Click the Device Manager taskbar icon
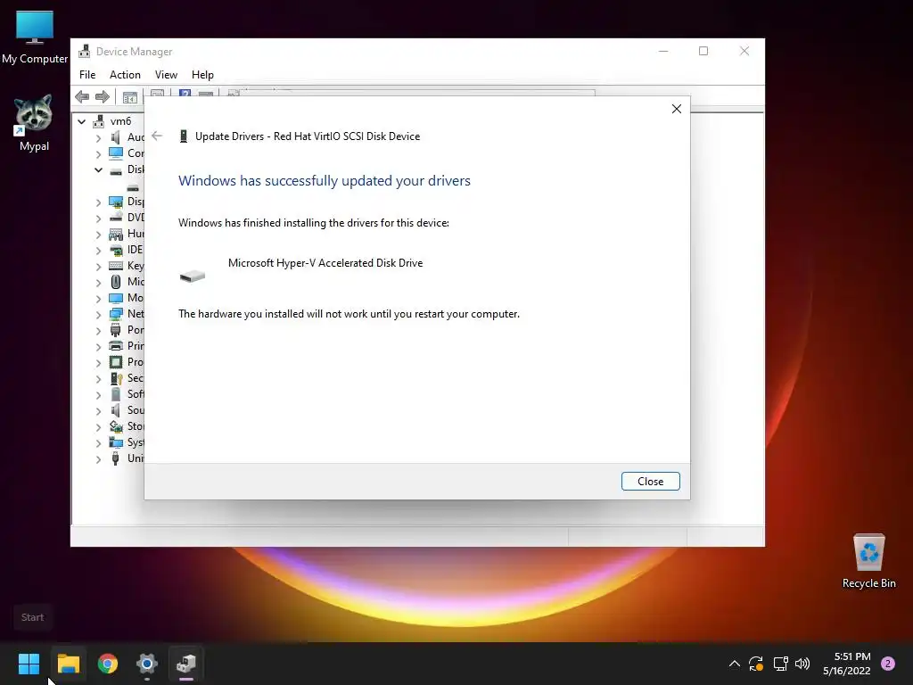Screen dimensions: 913x685 [x=186, y=664]
